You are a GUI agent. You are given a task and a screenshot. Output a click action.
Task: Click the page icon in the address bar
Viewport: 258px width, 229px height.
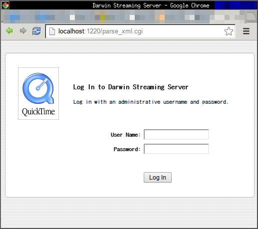pyautogui.click(x=52, y=31)
